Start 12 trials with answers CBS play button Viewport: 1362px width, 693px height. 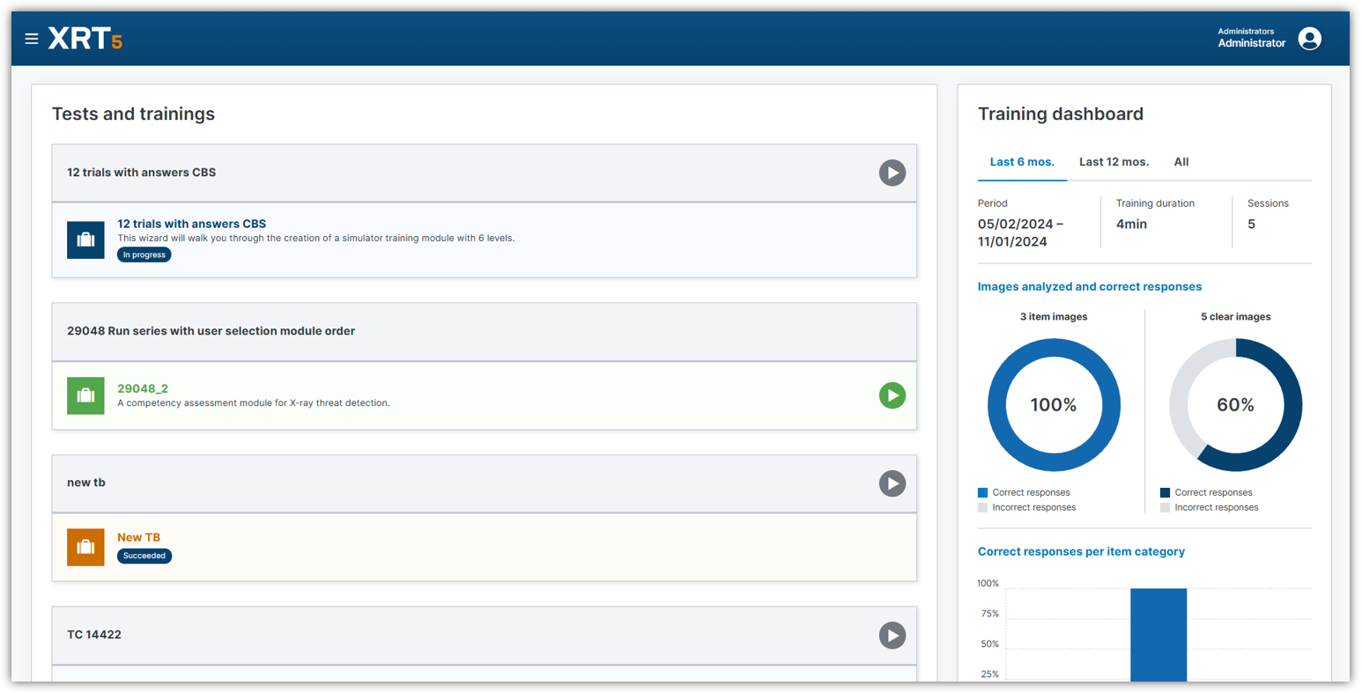(x=892, y=173)
